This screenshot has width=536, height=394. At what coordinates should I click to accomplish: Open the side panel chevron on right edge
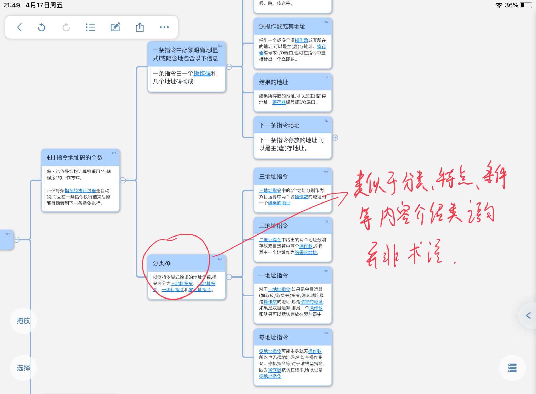click(528, 316)
